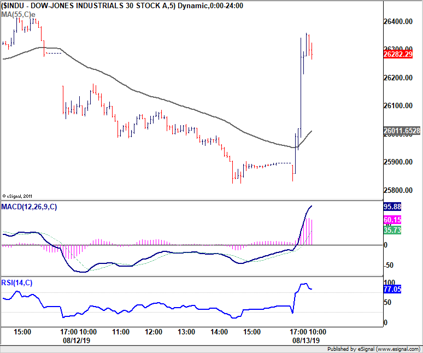The image size is (423, 353).
Task: Click the red current price tag 26282.29
Action: pos(398,54)
